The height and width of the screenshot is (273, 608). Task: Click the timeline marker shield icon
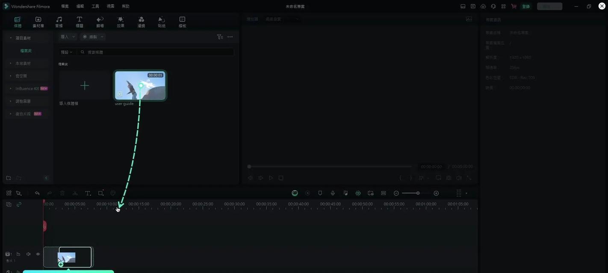click(x=320, y=193)
